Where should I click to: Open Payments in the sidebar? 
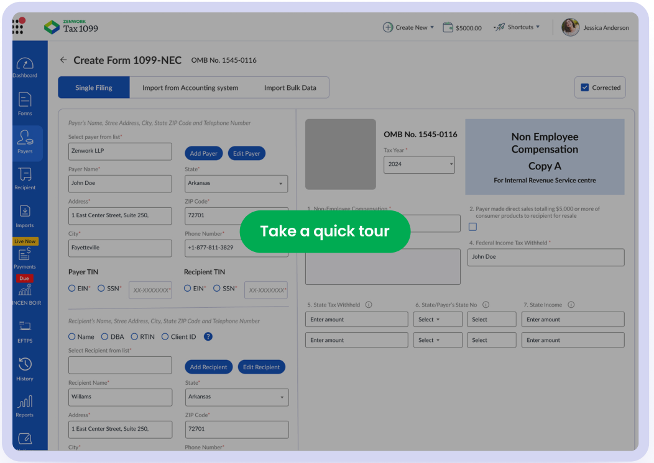(25, 258)
